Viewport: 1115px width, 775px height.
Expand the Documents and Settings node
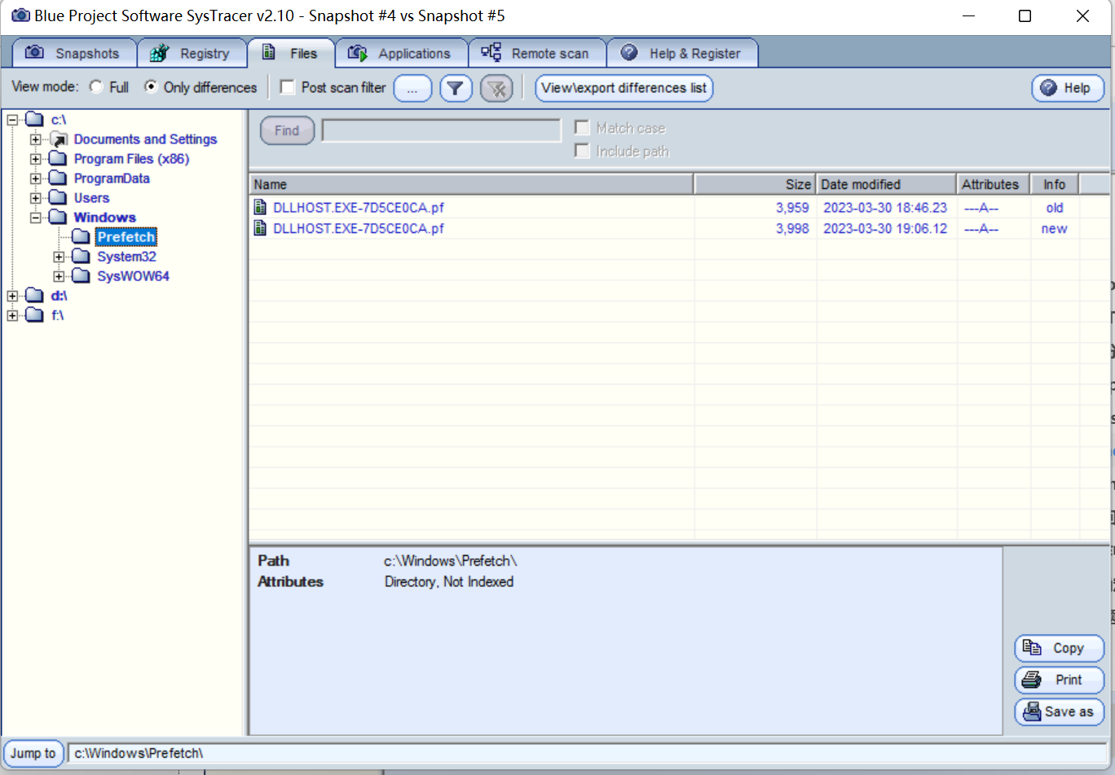(35, 139)
